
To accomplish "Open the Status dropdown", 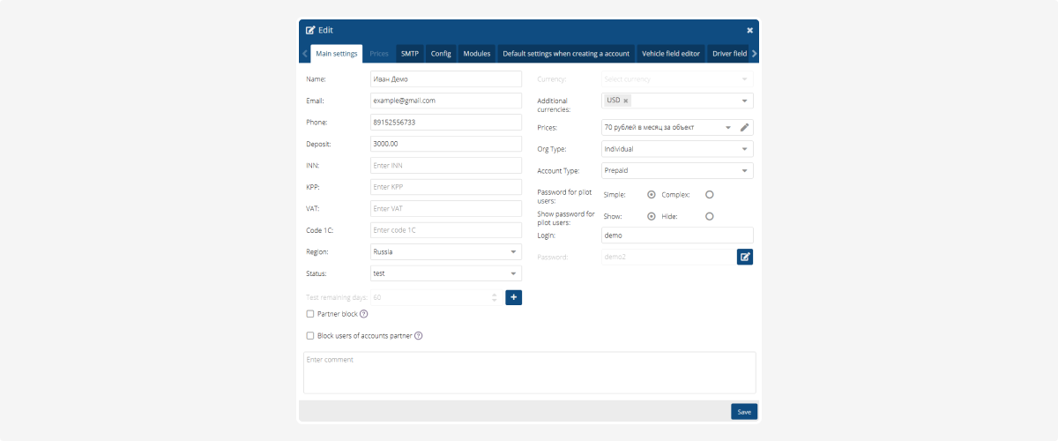I will 514,273.
